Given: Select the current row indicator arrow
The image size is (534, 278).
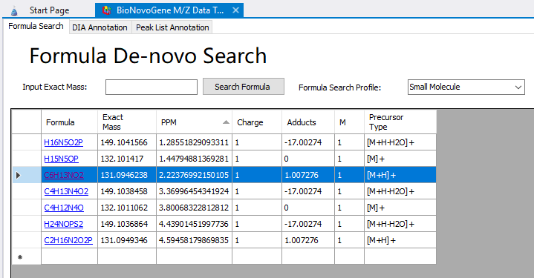Looking at the screenshot, I should 18,175.
